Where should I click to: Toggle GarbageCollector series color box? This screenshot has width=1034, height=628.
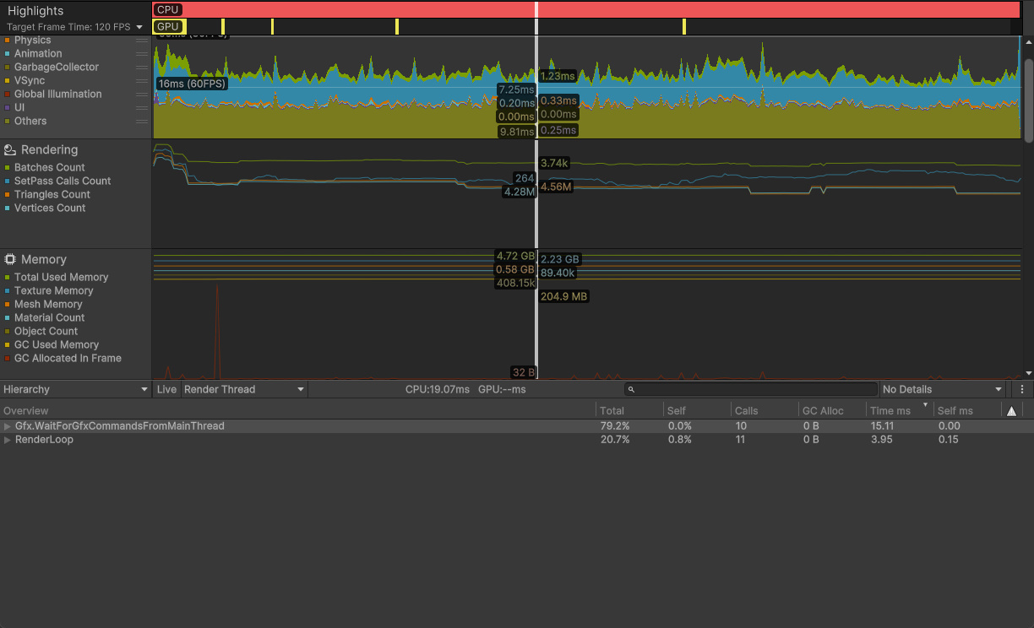pos(8,68)
